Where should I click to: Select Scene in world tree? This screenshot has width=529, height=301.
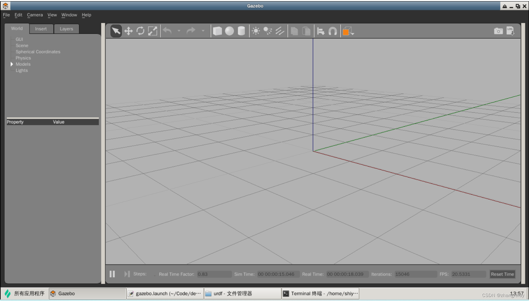[22, 46]
